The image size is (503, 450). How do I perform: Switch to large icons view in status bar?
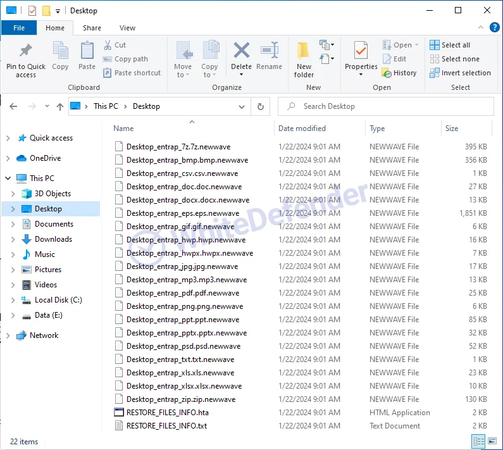click(492, 441)
